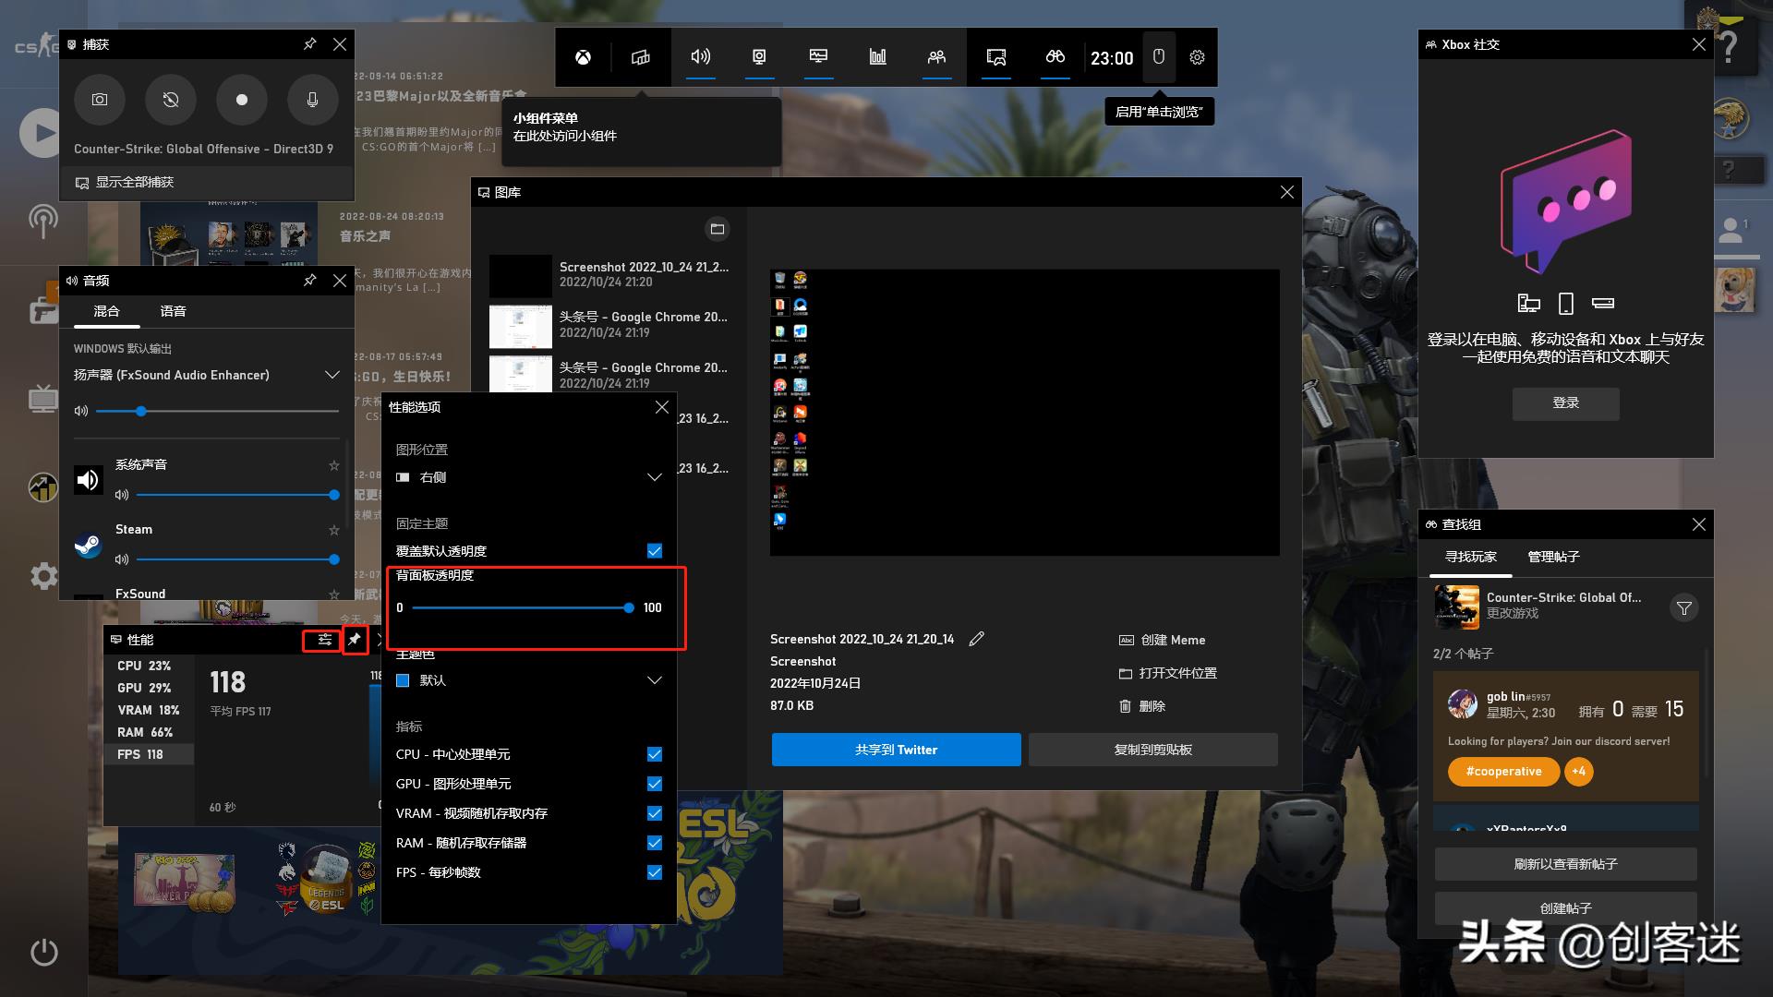Enable click-through with the mouse icon
The width and height of the screenshot is (1773, 997).
(x=1159, y=57)
